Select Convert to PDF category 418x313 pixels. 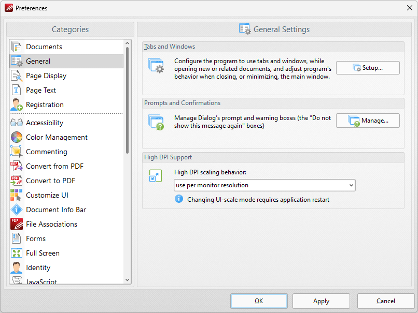coord(67,181)
